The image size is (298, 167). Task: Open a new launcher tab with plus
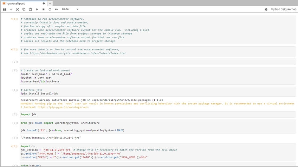[50, 3]
